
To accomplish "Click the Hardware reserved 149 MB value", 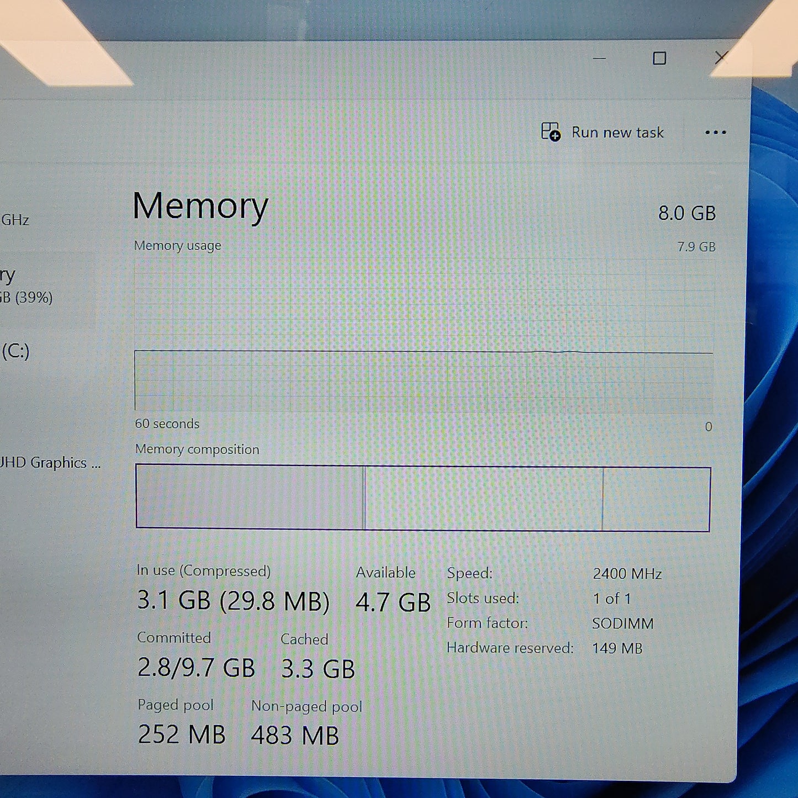I will [x=617, y=648].
